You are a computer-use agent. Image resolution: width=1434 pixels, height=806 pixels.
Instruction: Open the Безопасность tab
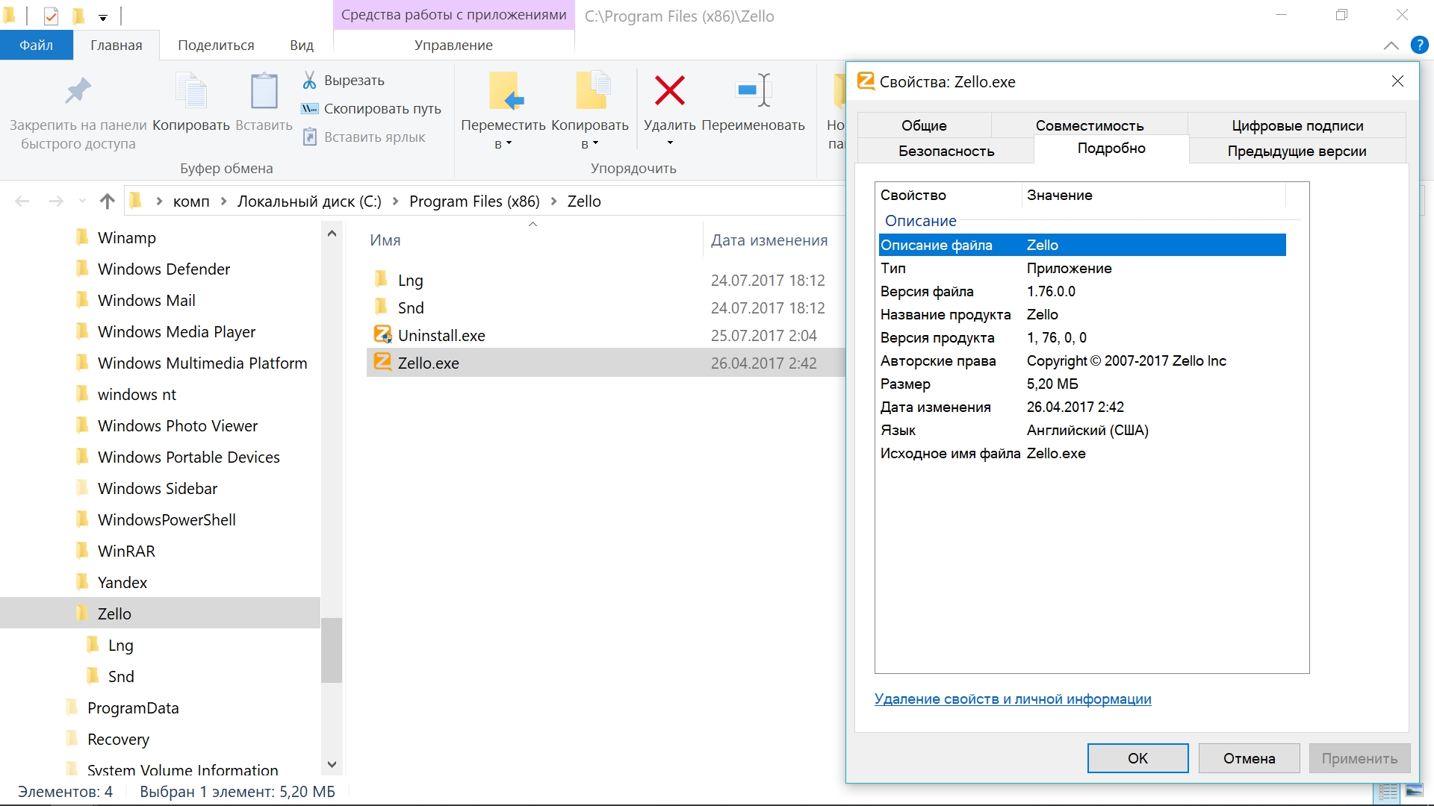[x=946, y=151]
